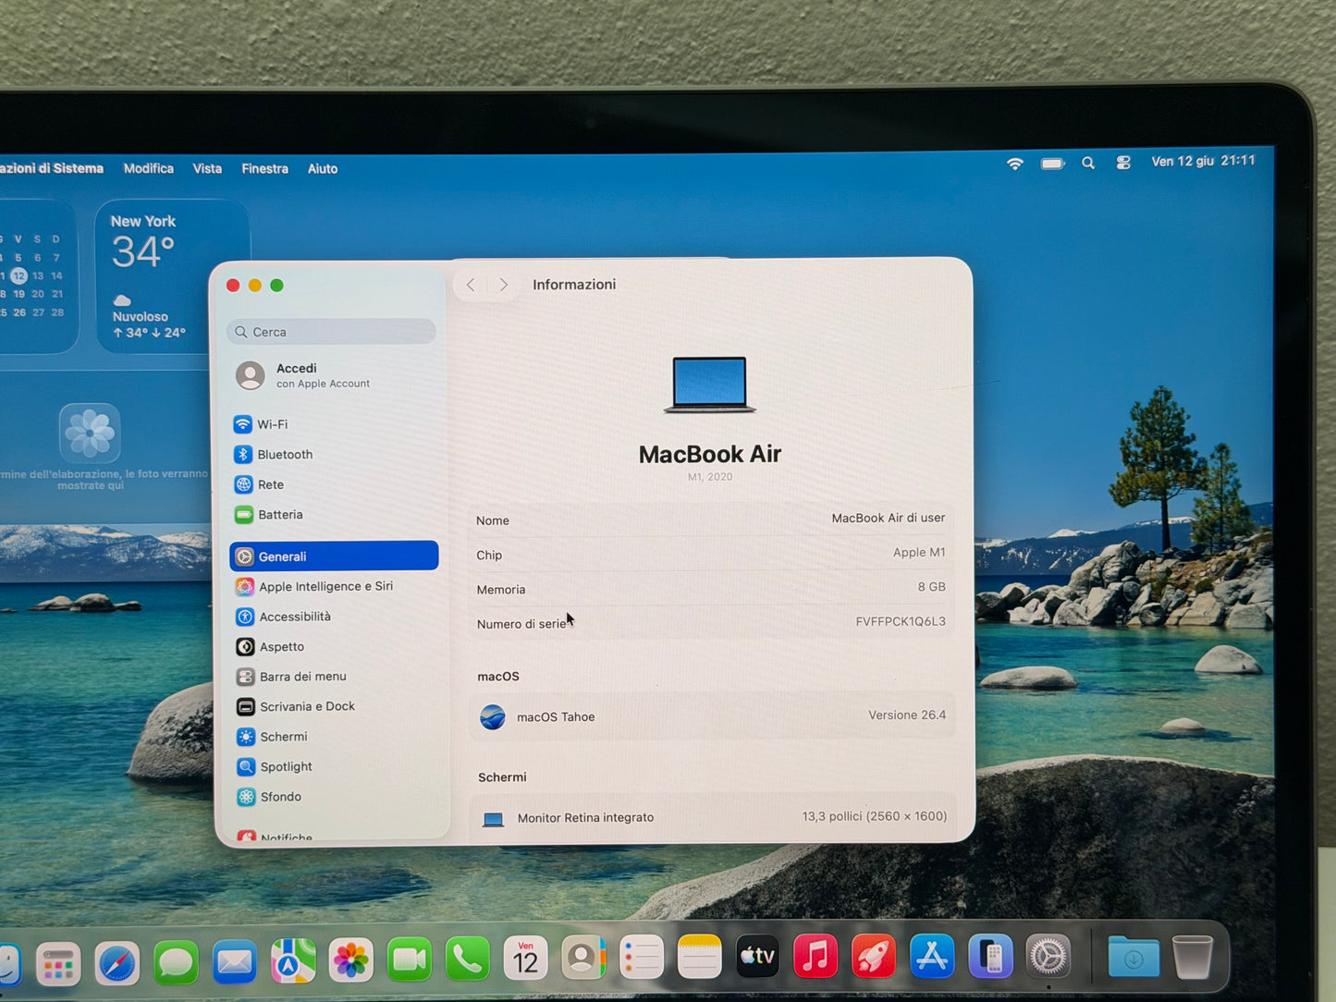Open Mail from the Dock

point(235,963)
